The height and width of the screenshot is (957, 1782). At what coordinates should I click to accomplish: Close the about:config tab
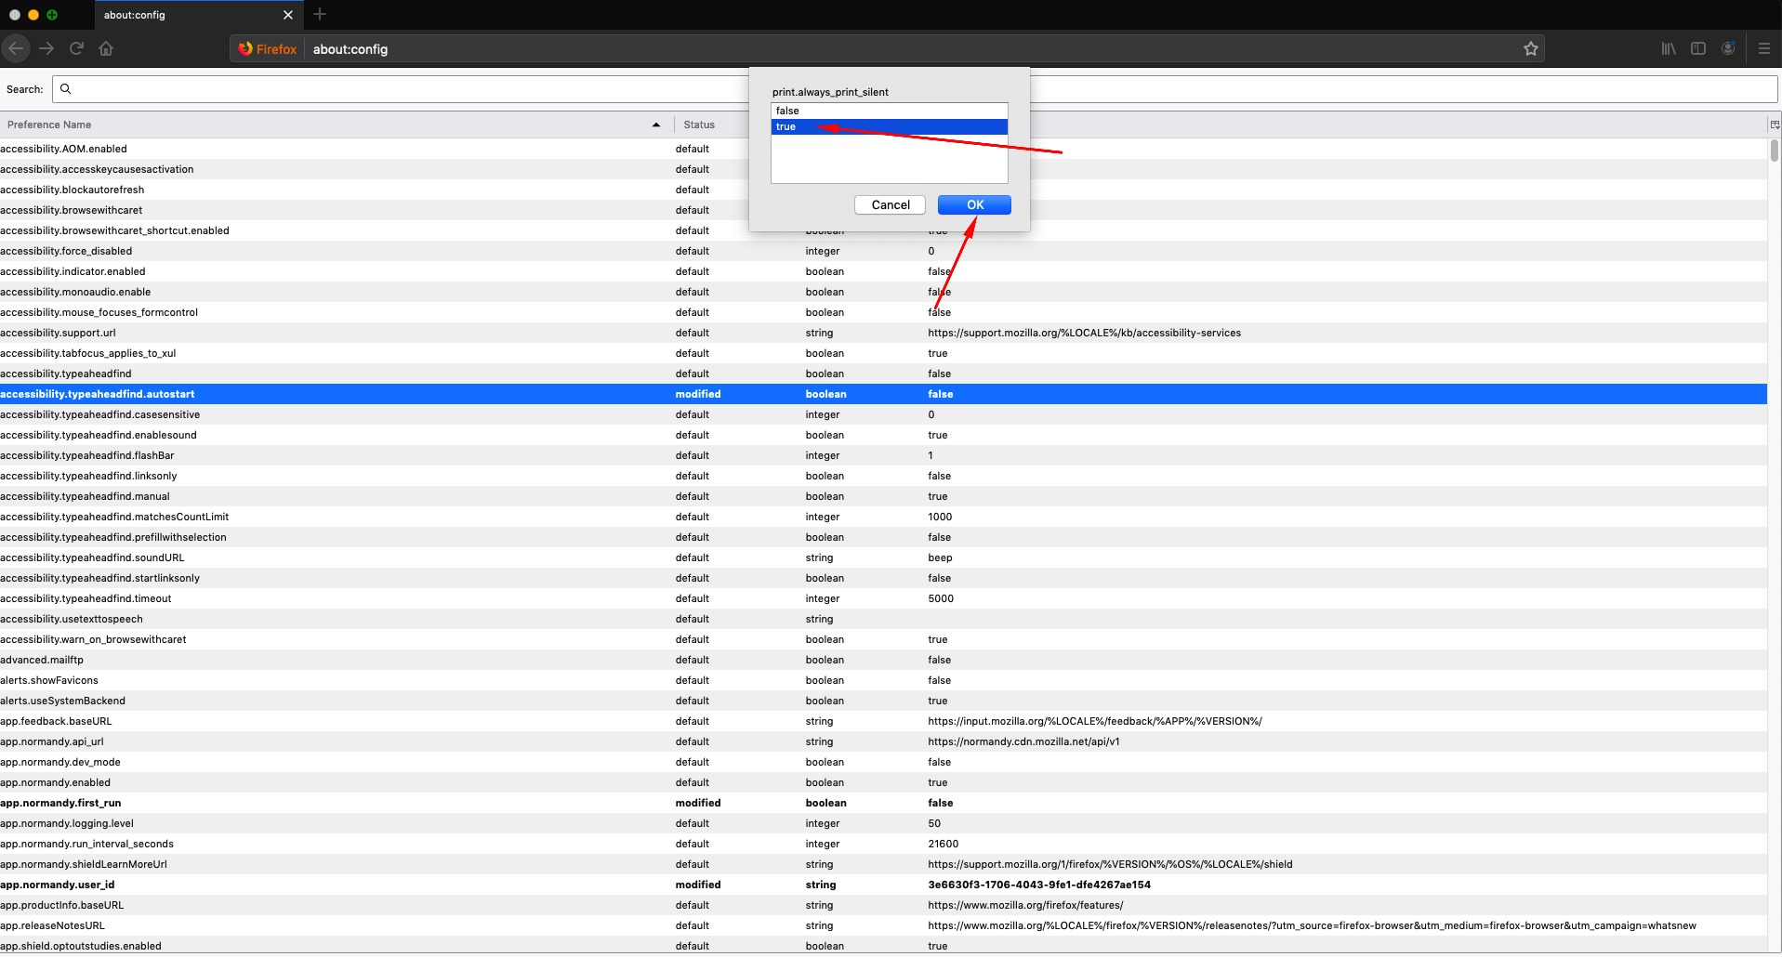click(287, 15)
